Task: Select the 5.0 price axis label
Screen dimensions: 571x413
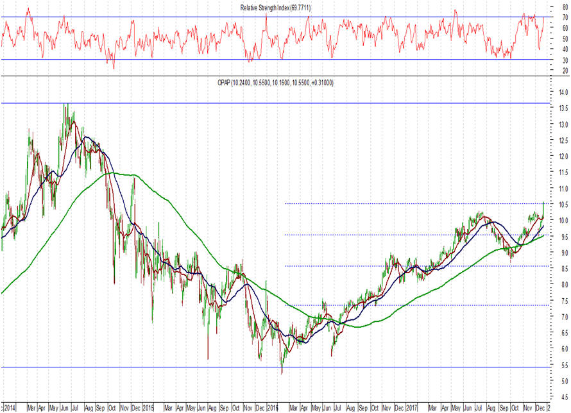Action: pyautogui.click(x=564, y=382)
